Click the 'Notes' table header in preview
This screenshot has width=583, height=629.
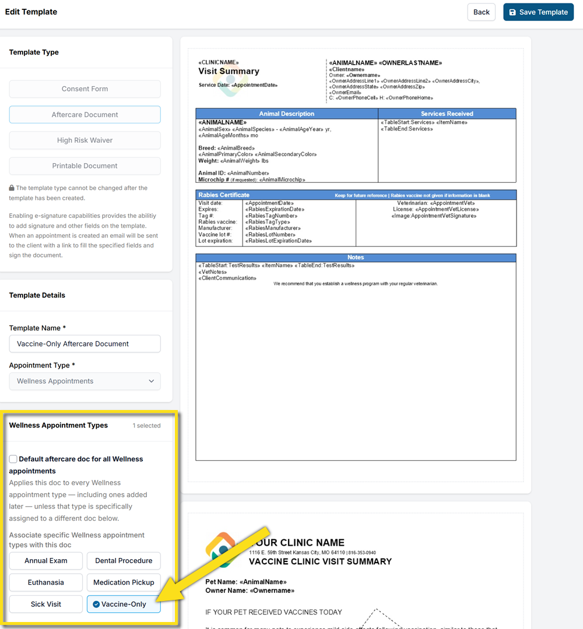356,257
